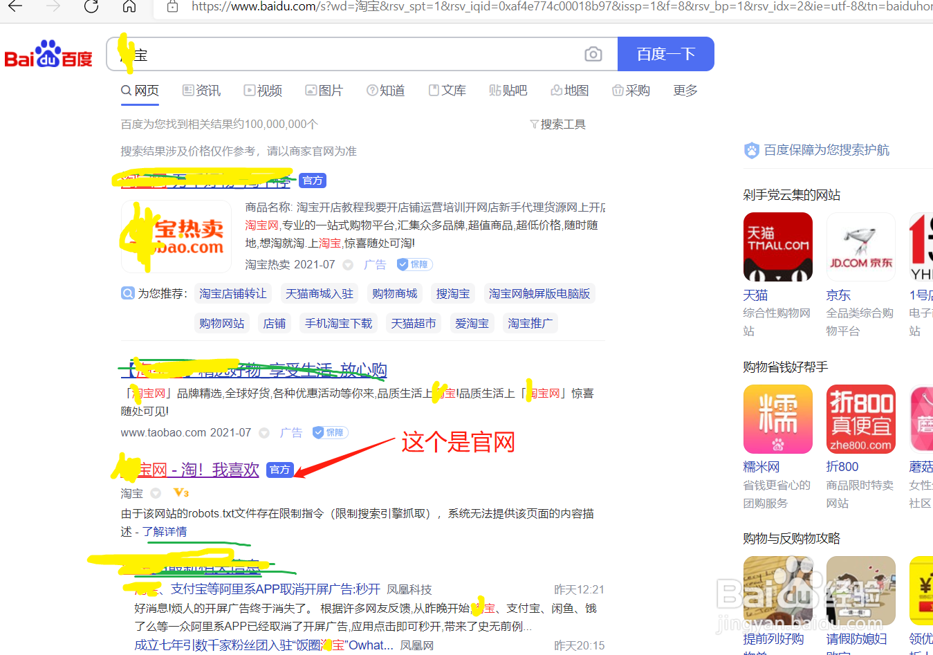933x655 pixels.
Task: Click the browser forward arrow
Action: pos(53,6)
